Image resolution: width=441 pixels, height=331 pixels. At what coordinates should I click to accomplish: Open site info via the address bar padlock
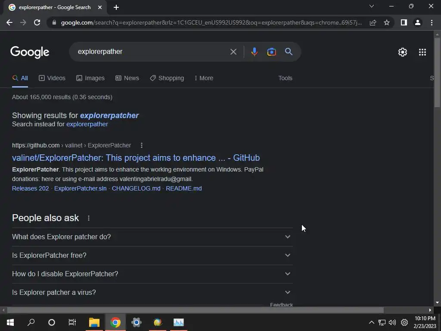[54, 22]
